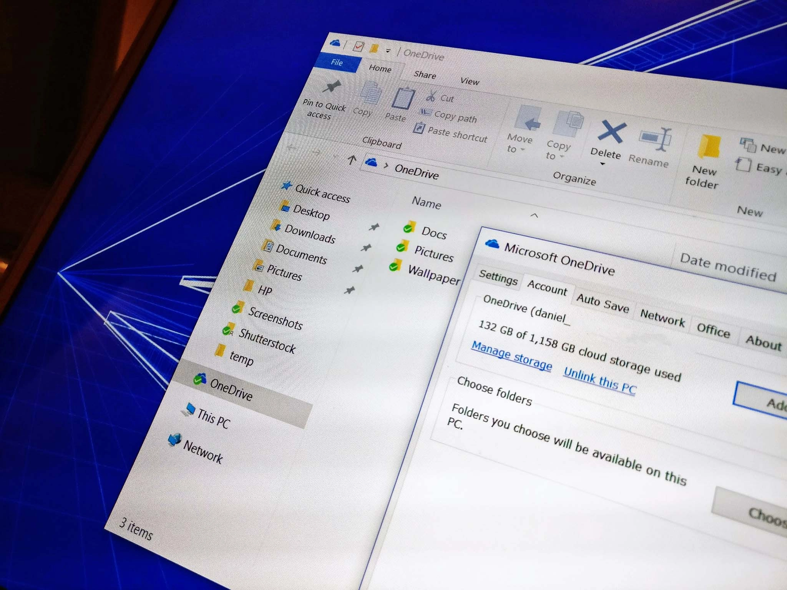787x590 pixels.
Task: Open the File menu tab
Action: point(337,62)
